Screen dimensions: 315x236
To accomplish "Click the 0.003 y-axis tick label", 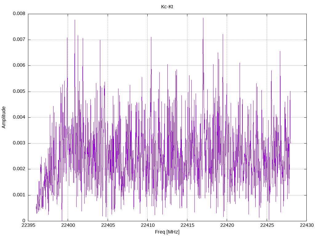I will point(19,143).
